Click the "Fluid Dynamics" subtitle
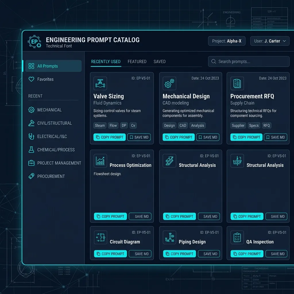This screenshot has height=294, width=294. [107, 103]
